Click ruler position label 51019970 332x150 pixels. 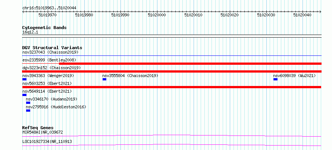[48, 15]
